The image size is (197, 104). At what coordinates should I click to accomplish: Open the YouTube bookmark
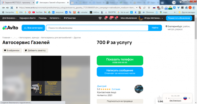pyautogui.click(x=37, y=12)
